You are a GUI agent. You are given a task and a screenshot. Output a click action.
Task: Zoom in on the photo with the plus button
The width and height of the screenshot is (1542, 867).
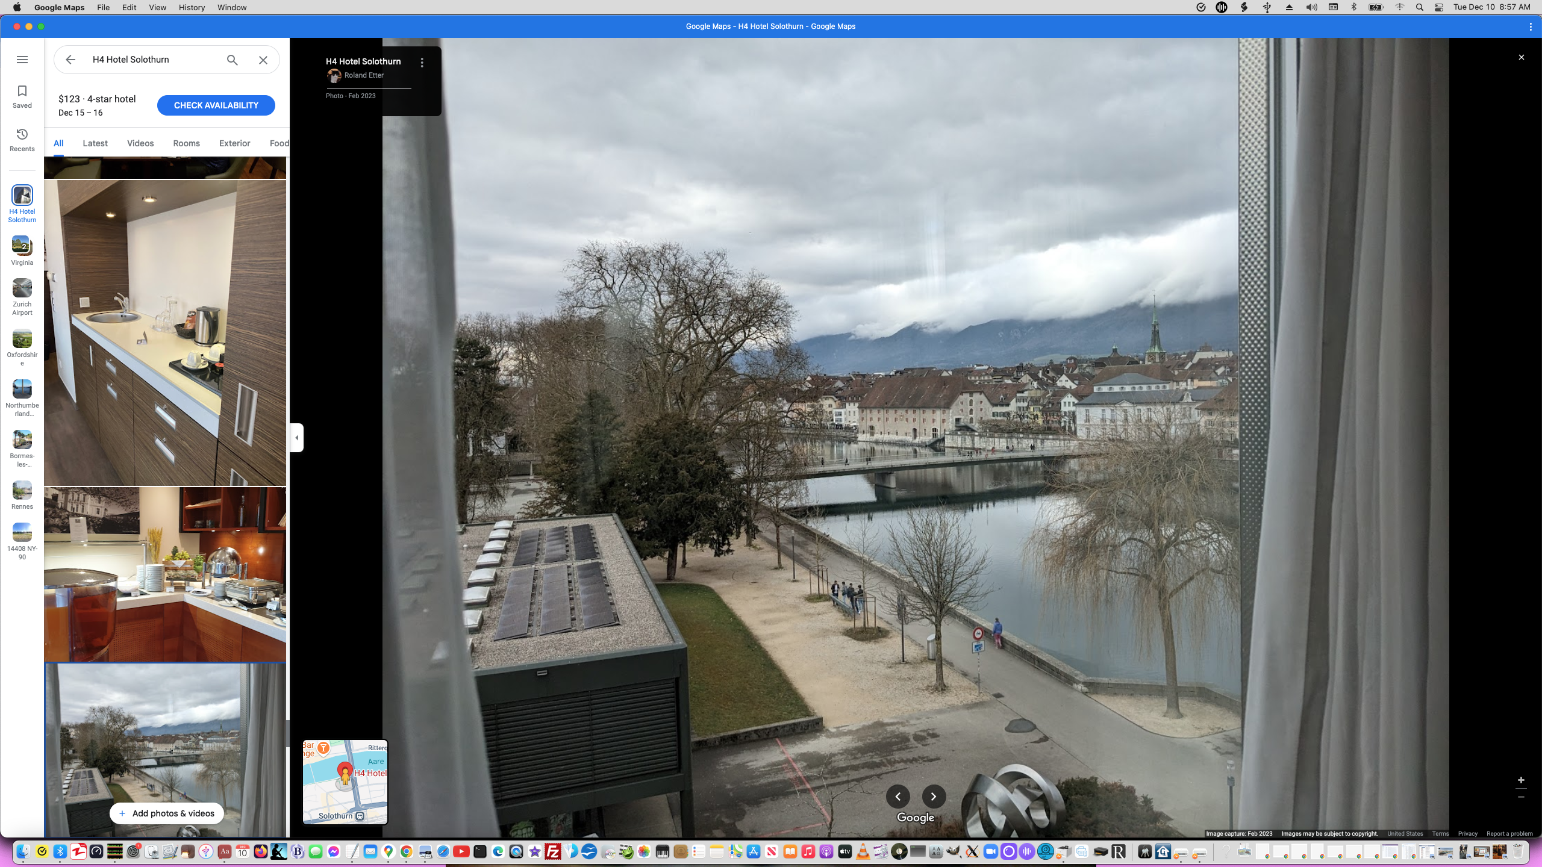1521,780
